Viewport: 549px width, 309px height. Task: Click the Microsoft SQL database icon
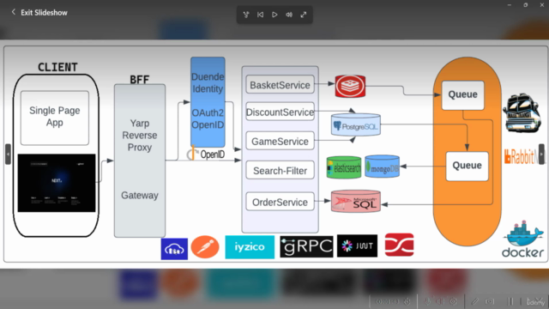pyautogui.click(x=356, y=202)
